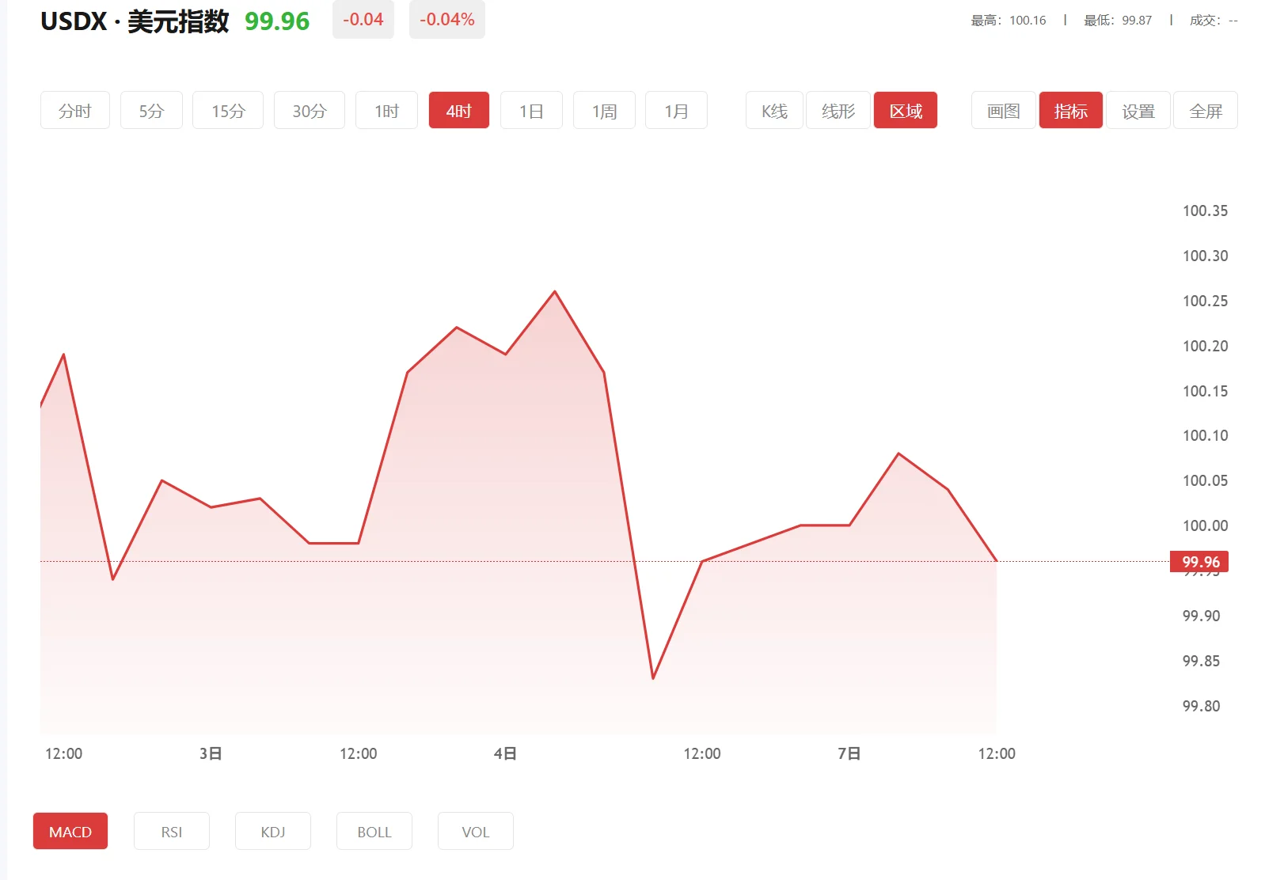The width and height of the screenshot is (1265, 880).
Task: Select 区域 area chart type
Action: click(x=906, y=111)
